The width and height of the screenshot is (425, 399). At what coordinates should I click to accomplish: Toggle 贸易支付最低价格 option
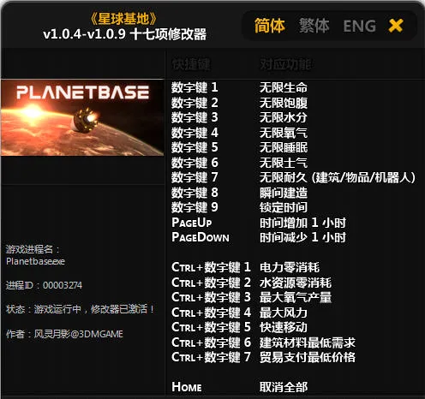308,357
